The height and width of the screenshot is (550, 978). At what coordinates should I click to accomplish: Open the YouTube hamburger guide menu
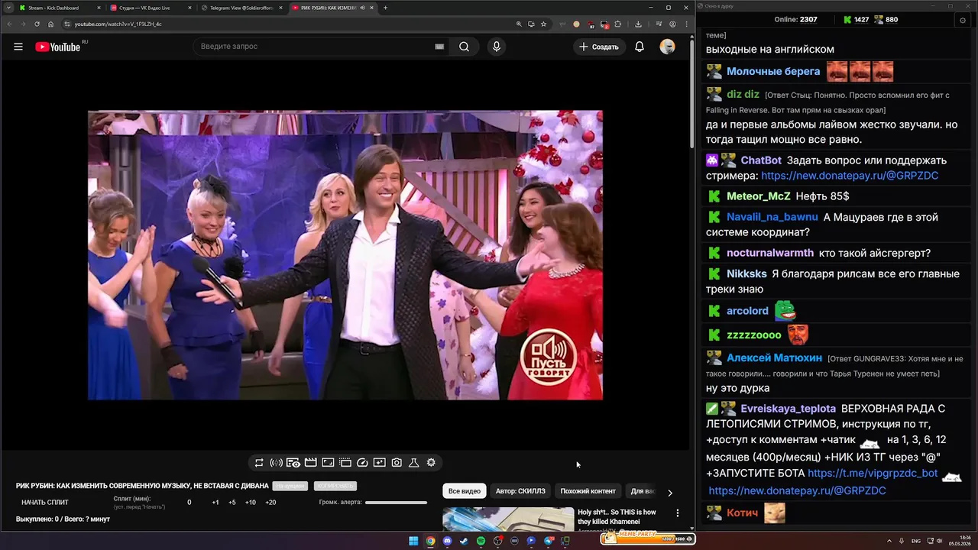(18, 47)
